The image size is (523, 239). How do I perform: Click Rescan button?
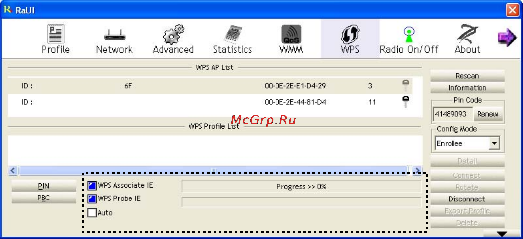tap(467, 76)
